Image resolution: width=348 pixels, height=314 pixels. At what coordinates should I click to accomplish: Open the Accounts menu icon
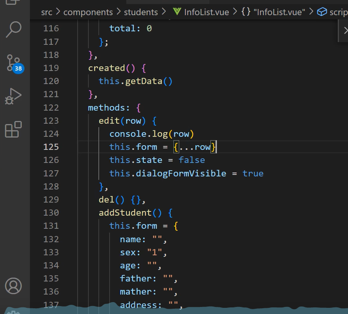[x=13, y=286]
